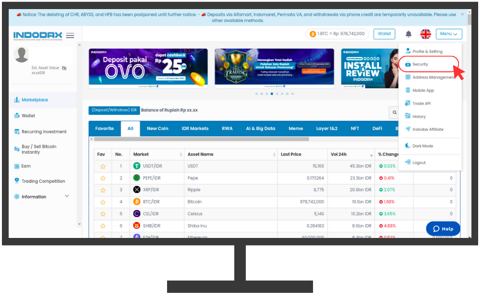Image resolution: width=482 pixels, height=293 pixels.
Task: Open the BTC/IDR market row
Action: [x=276, y=202]
